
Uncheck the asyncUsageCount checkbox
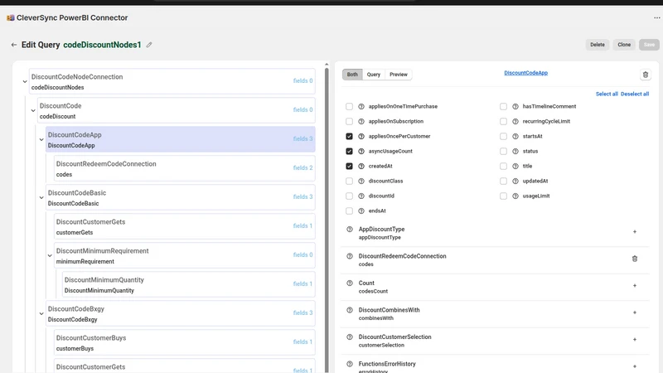pos(349,152)
